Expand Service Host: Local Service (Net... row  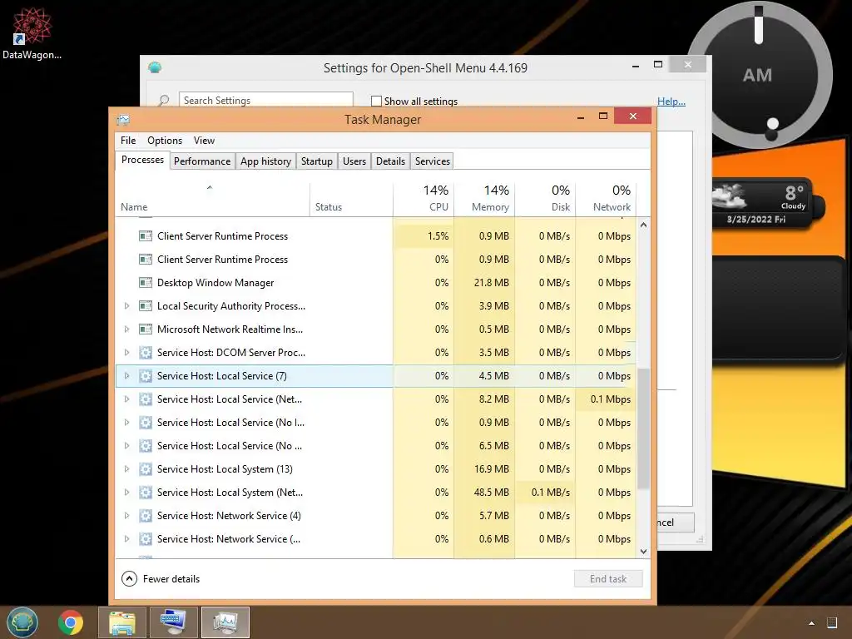click(126, 399)
